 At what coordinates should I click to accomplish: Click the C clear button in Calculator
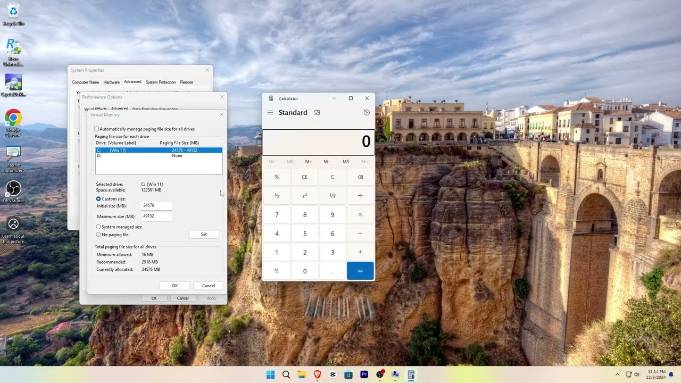[x=333, y=177]
